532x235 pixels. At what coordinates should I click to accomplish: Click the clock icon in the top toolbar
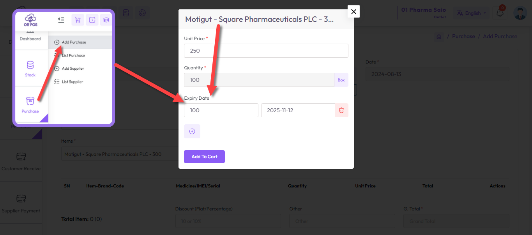point(92,20)
